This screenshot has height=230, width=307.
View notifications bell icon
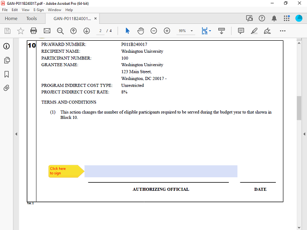274,18
